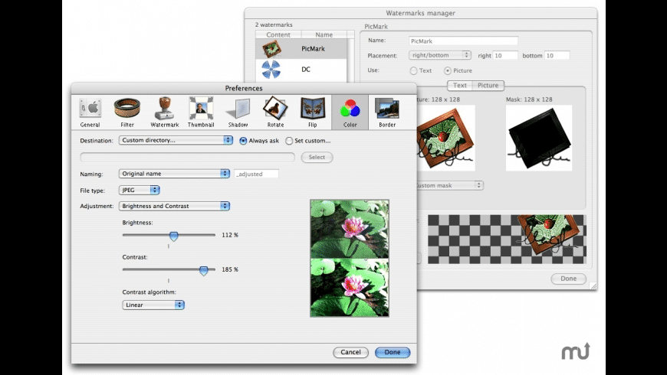Open the File type JPEG dropdown

(139, 190)
